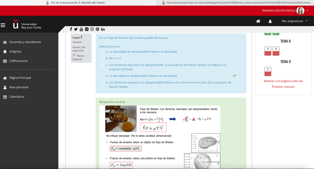Open the Twitter social icon
The width and height of the screenshot is (314, 169).
tap(76, 29)
